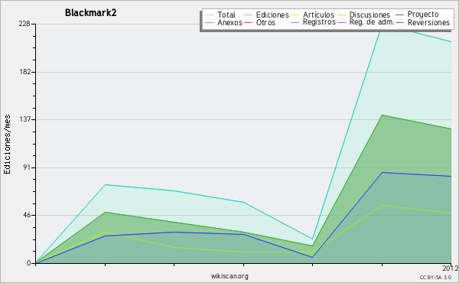Click the Ediciones/mes axis label
The width and height of the screenshot is (459, 283).
coord(7,145)
